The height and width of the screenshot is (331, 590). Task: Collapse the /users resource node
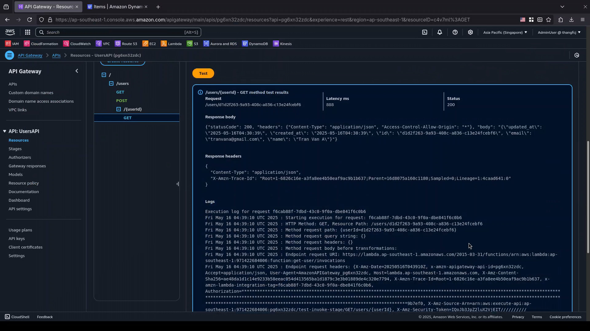111,83
